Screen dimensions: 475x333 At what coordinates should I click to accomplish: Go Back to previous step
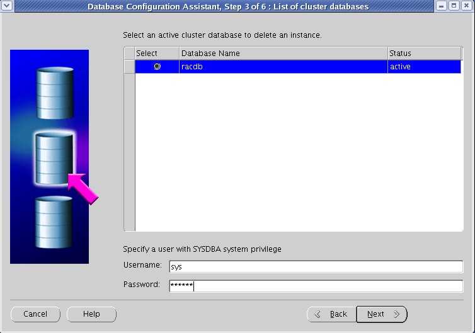click(x=332, y=314)
